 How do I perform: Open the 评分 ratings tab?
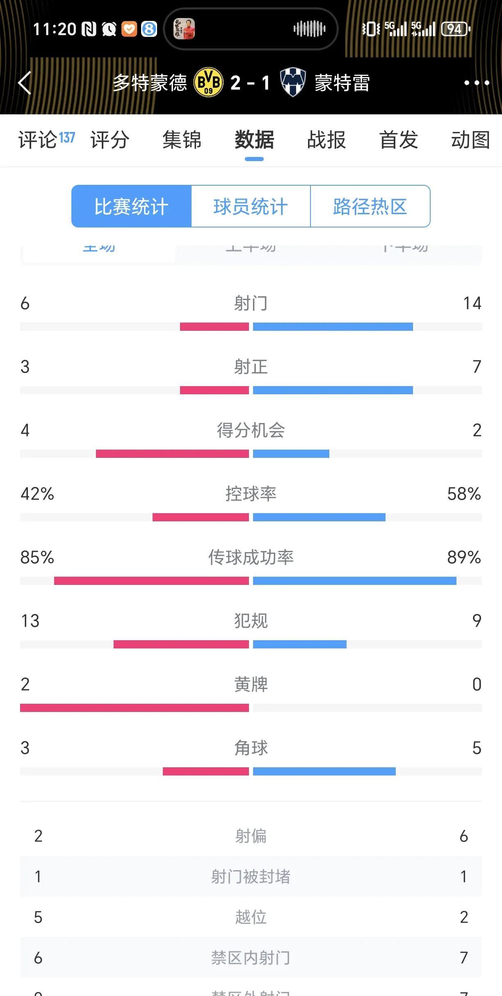pyautogui.click(x=110, y=140)
